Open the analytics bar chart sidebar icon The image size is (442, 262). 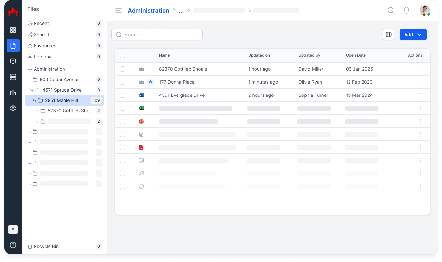13,93
